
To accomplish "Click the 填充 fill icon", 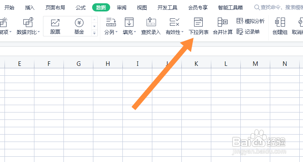I will point(129,22).
